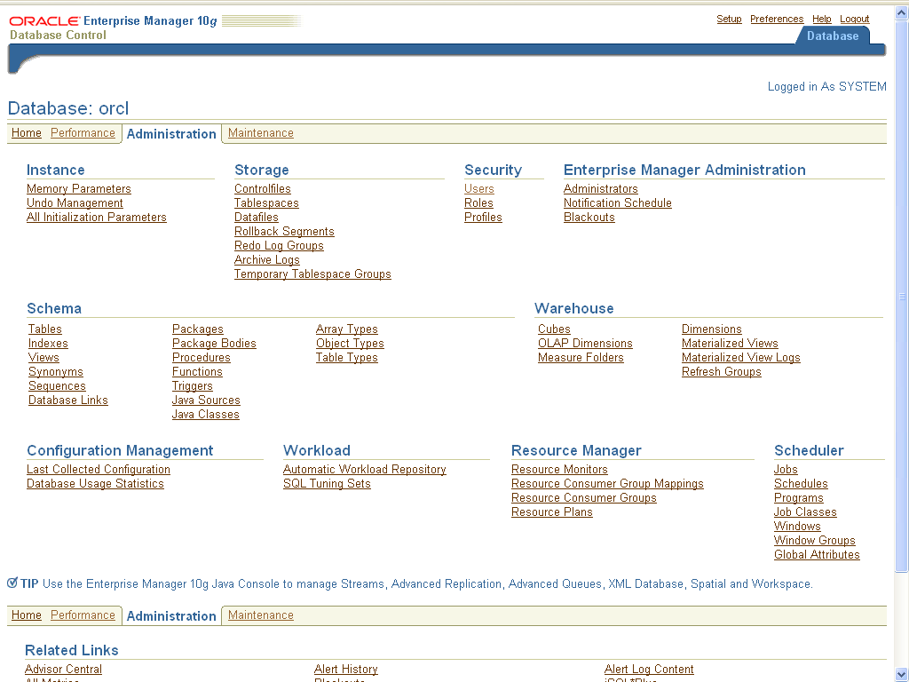
Task: Open Rollback Segments link
Action: 284,232
